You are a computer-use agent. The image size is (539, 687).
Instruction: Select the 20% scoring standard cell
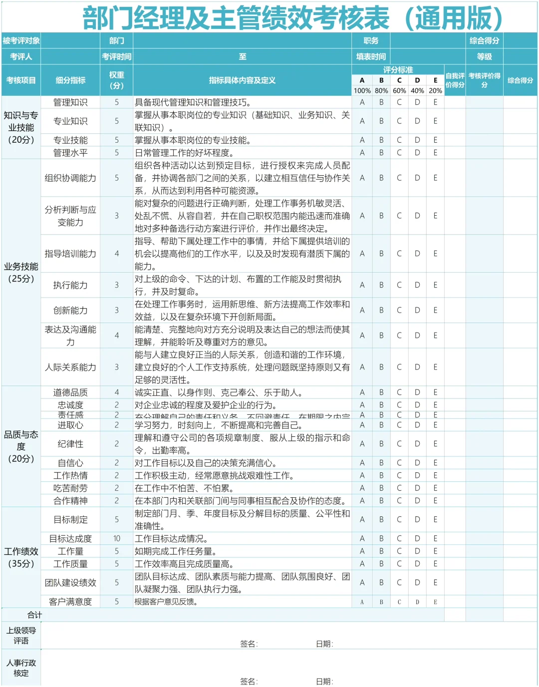click(435, 90)
